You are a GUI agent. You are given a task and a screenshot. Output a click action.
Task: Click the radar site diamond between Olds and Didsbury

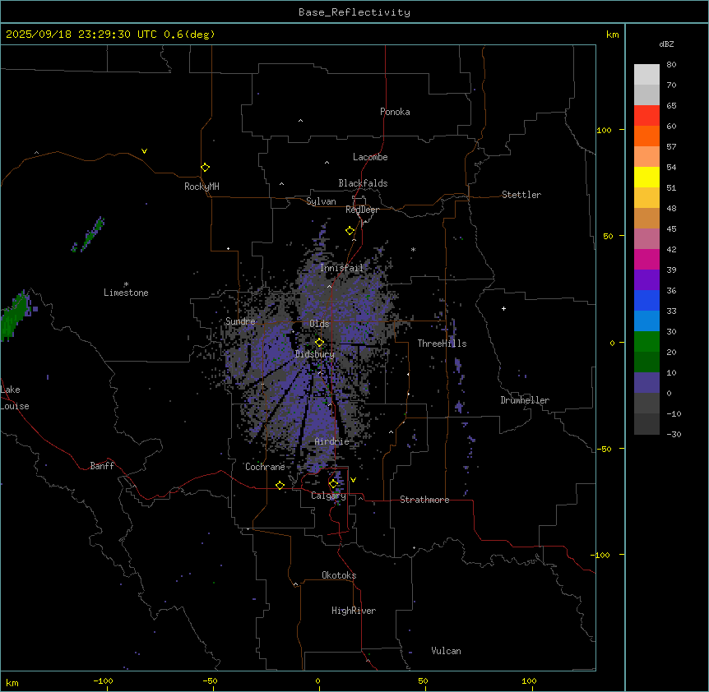coord(319,342)
